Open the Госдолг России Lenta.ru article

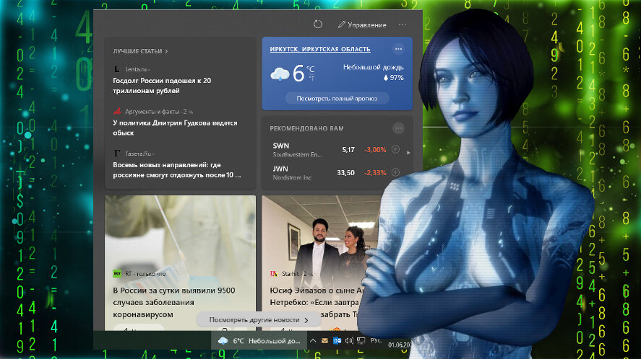162,86
